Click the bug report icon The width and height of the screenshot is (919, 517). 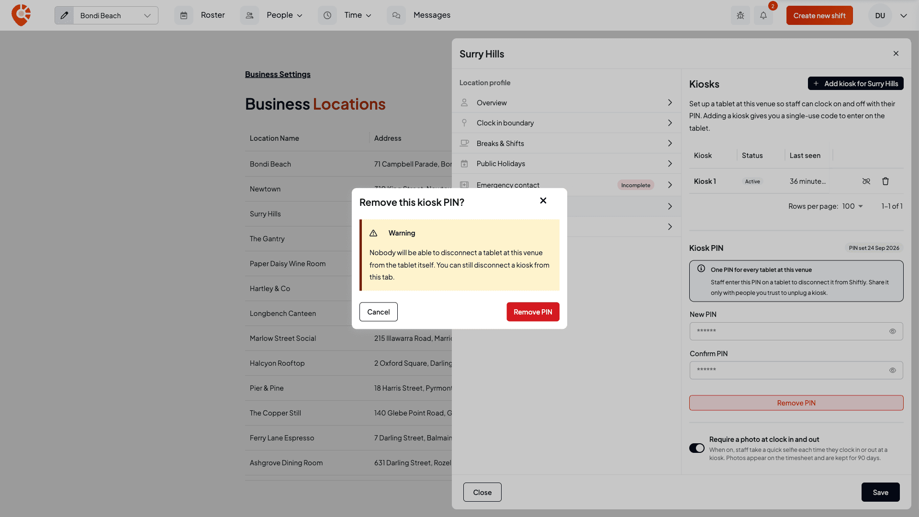[740, 15]
